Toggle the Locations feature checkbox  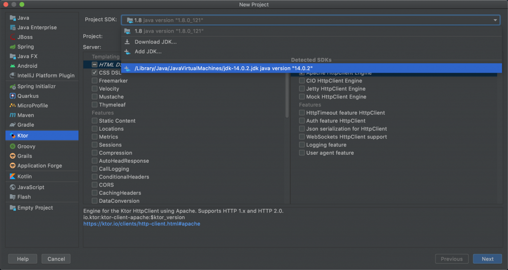click(95, 129)
